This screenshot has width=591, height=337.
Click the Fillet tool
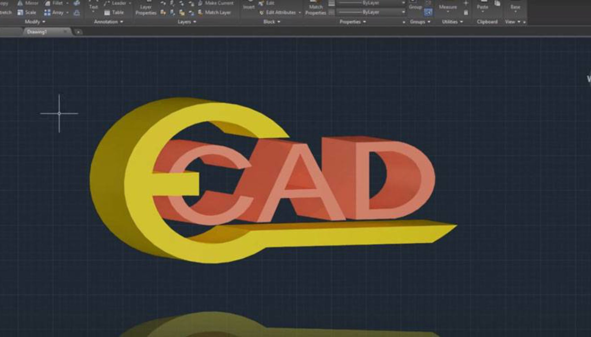click(x=48, y=3)
